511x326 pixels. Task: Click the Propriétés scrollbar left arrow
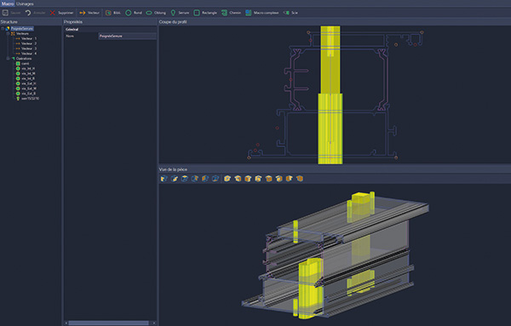tap(66, 323)
